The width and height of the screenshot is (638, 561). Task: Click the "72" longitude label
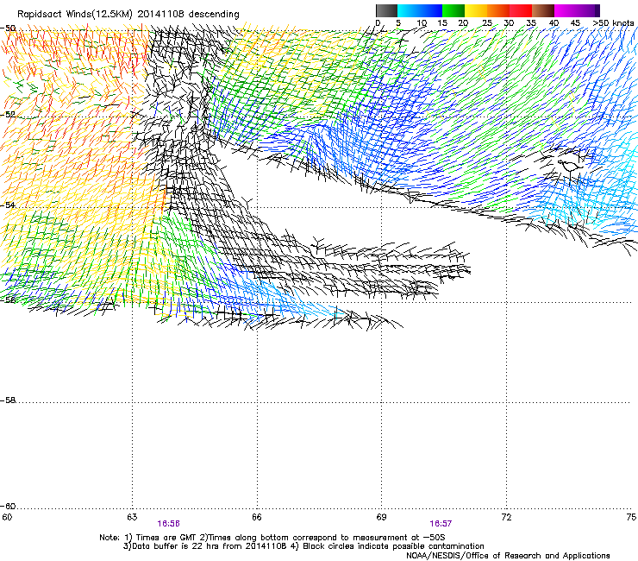coord(506,517)
